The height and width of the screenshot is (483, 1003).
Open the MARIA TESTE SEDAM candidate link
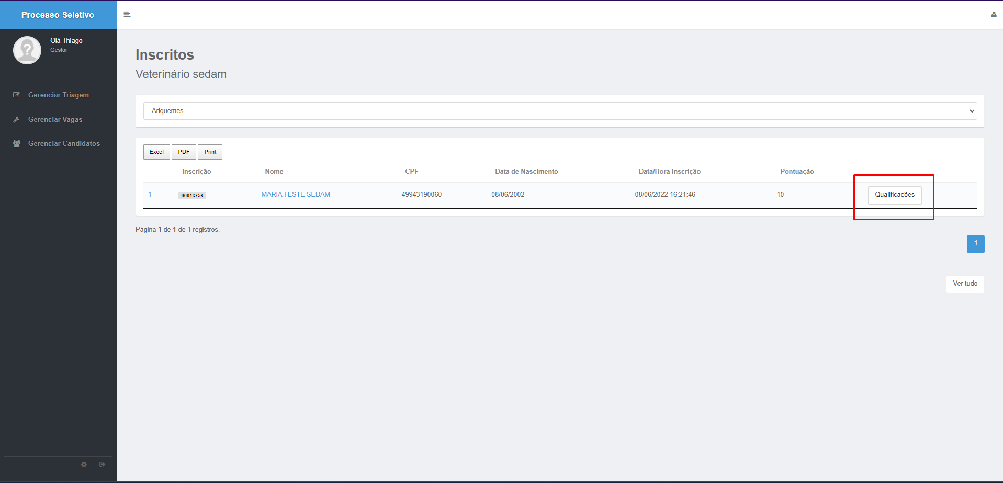pyautogui.click(x=296, y=194)
